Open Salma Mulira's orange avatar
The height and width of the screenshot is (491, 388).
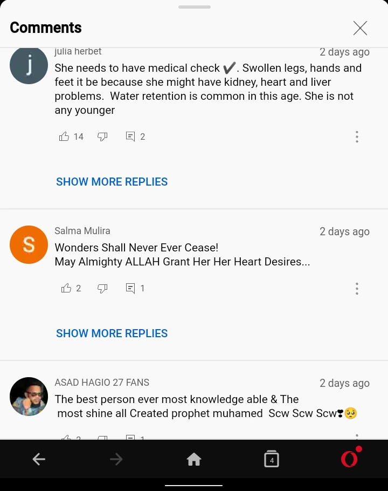29,244
